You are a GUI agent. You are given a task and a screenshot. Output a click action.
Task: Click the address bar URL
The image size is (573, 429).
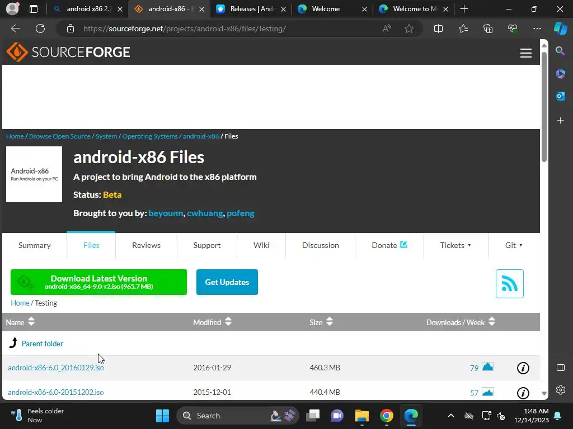(x=185, y=28)
